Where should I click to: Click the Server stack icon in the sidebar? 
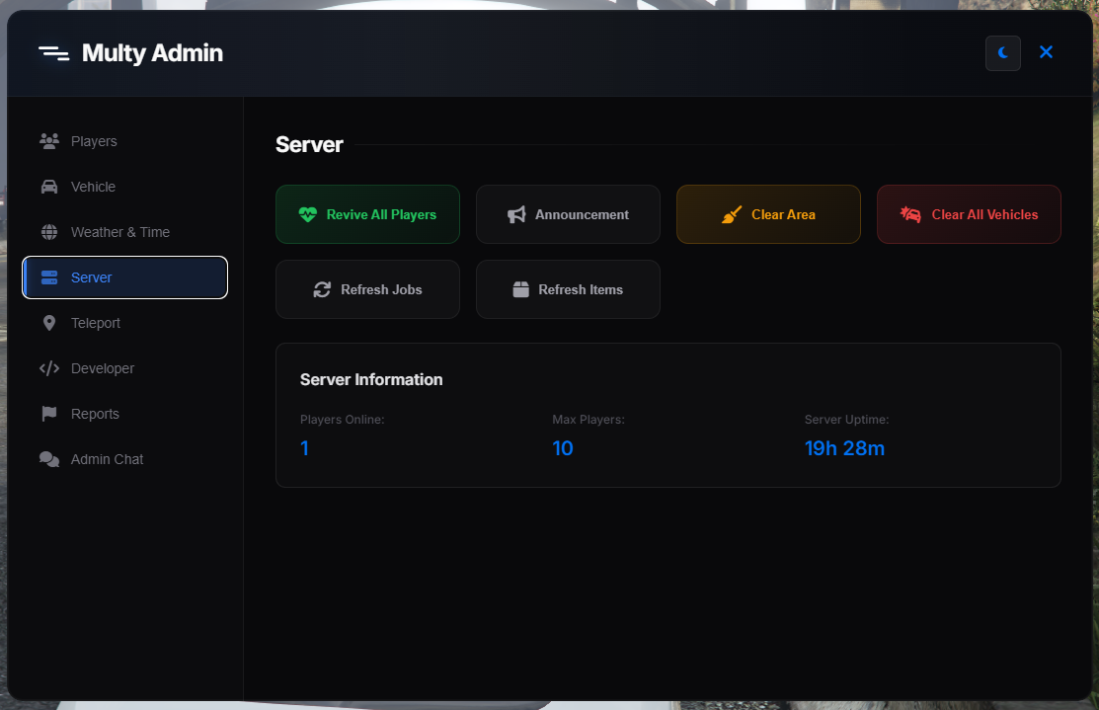(x=48, y=277)
